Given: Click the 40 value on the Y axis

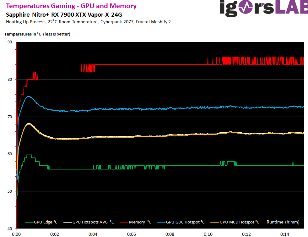Looking at the screenshot, I should 10,229.
